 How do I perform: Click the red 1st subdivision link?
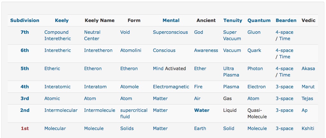(x=25, y=128)
